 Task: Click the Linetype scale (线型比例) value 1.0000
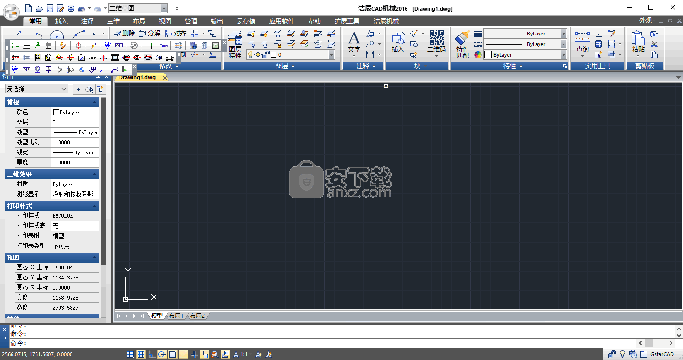click(x=75, y=142)
